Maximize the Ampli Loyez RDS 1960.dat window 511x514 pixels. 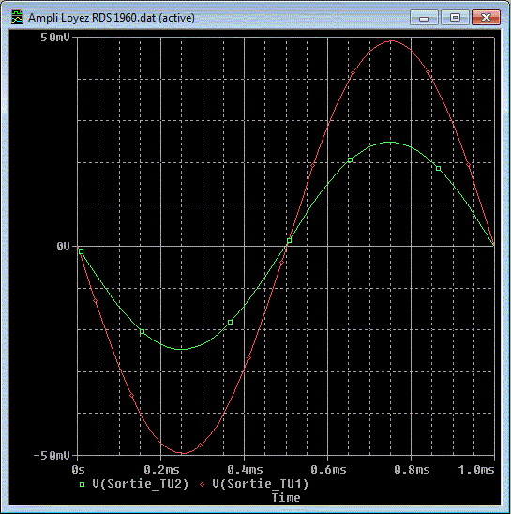(455, 18)
